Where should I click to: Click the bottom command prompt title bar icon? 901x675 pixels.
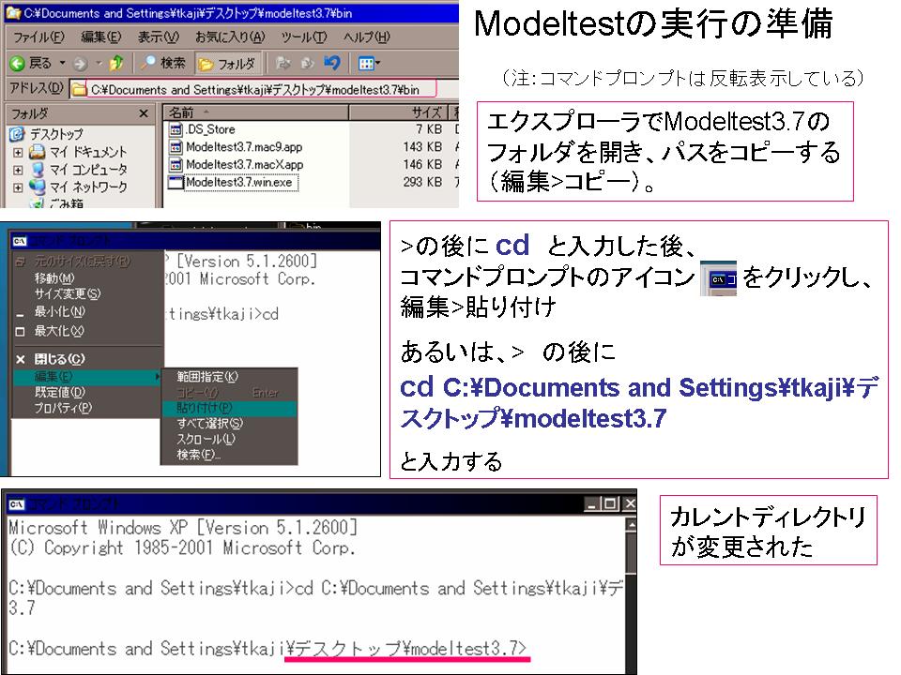(15, 503)
